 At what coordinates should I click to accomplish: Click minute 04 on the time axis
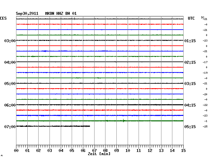coord(61,151)
